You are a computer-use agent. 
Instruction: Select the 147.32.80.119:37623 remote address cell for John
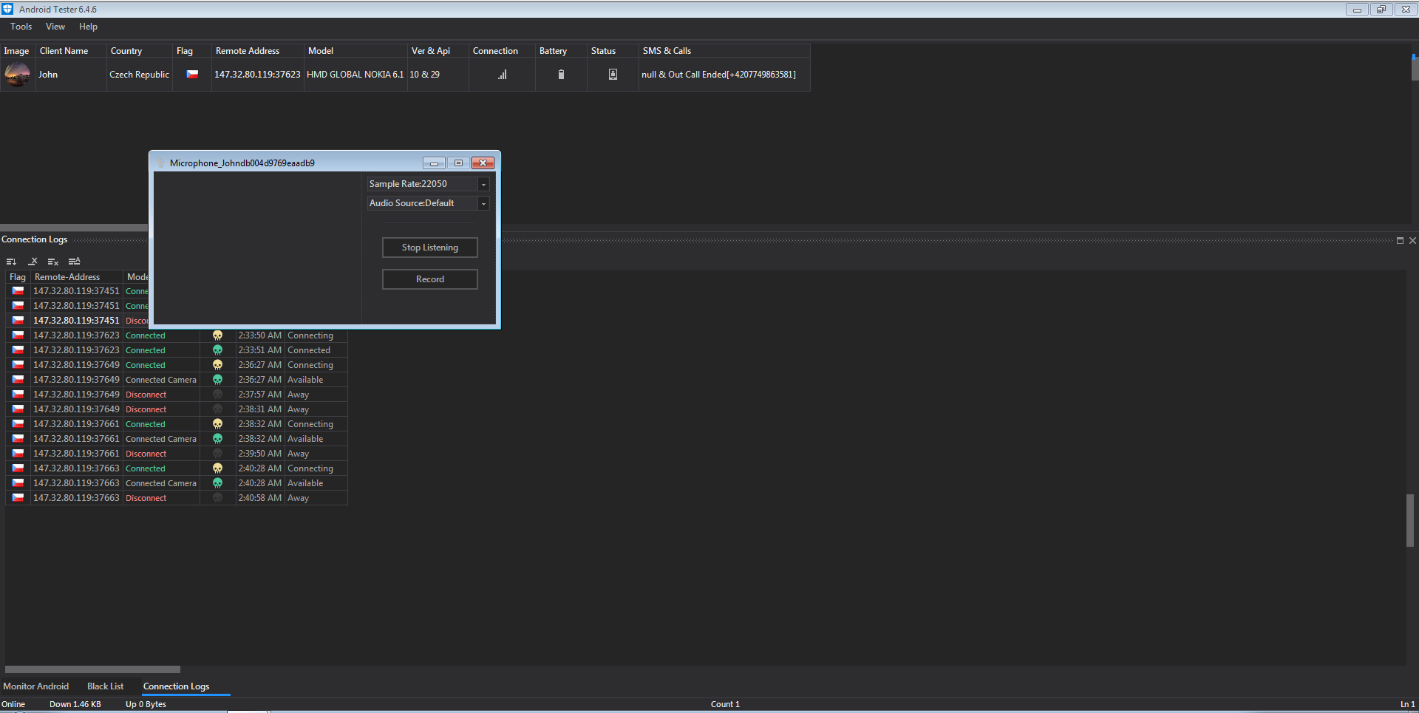[257, 75]
